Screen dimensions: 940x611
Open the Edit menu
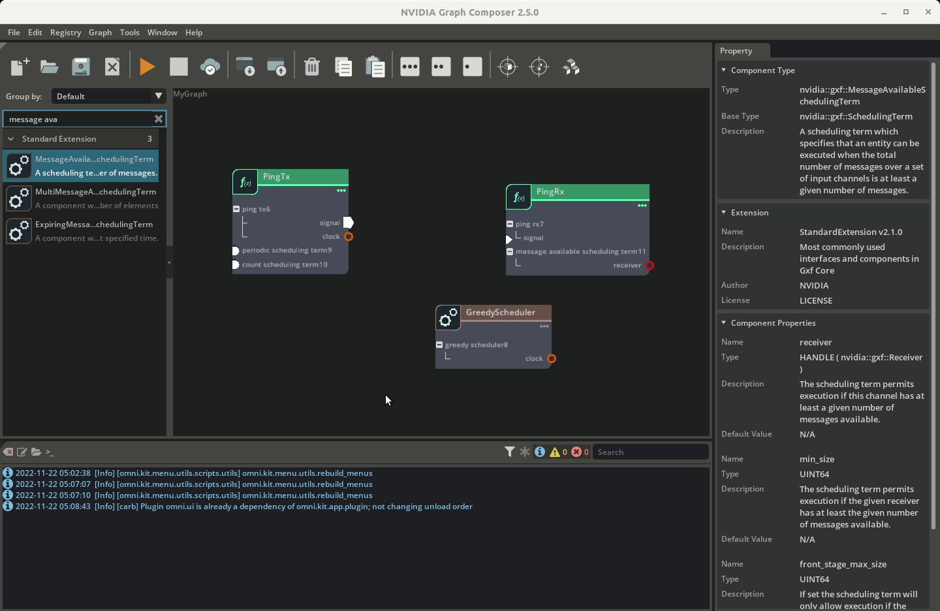[x=35, y=32]
